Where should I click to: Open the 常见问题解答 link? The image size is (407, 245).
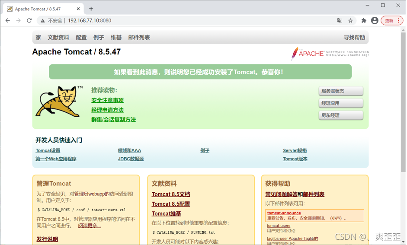tap(281, 194)
